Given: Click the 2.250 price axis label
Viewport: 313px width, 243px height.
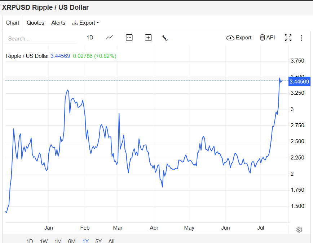Looking at the screenshot, I should point(297,158).
